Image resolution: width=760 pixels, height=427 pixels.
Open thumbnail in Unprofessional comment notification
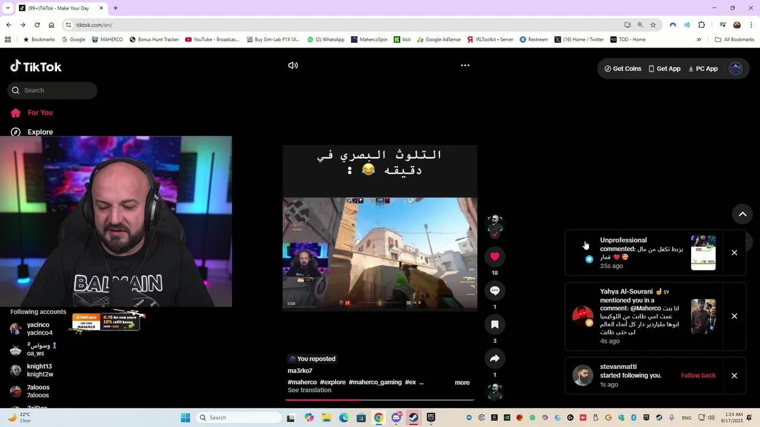[703, 253]
